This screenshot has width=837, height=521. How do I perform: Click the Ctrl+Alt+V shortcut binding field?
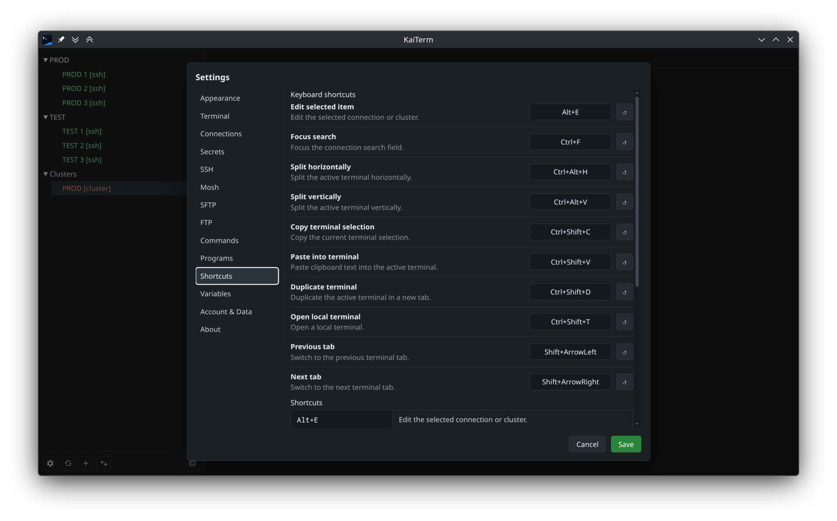point(570,202)
